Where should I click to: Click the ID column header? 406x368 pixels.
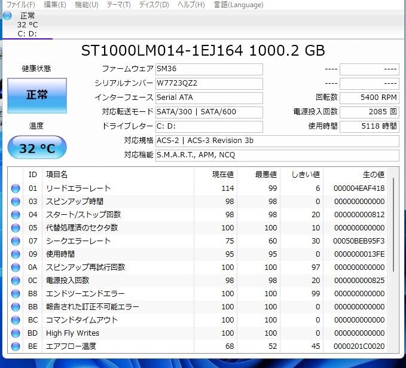click(33, 174)
